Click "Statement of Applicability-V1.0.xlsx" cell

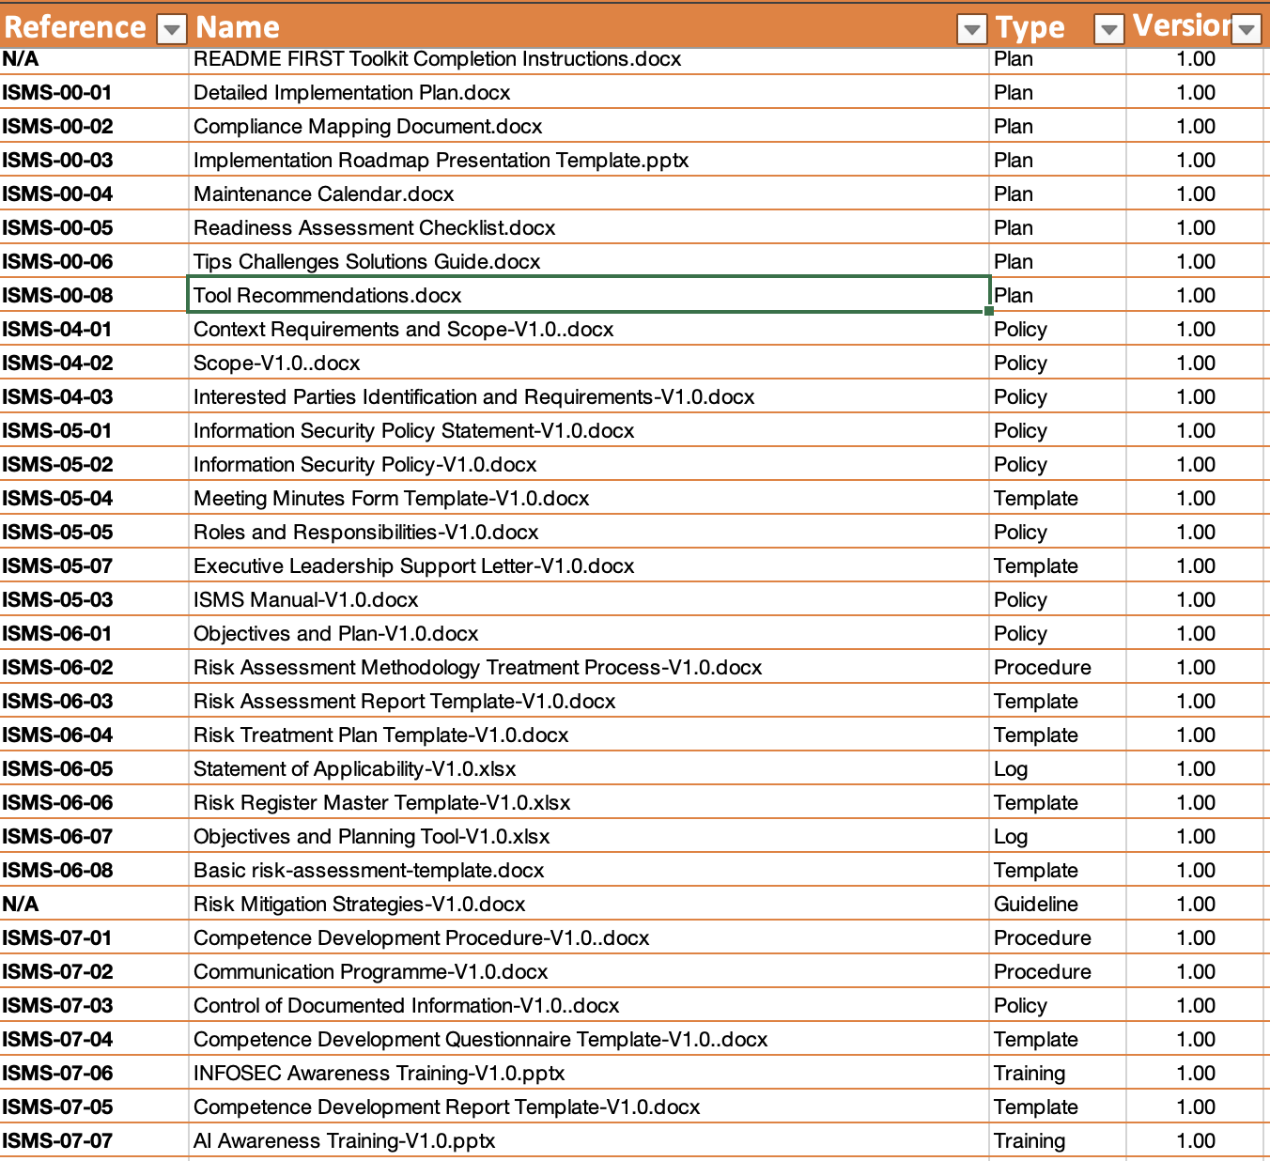589,768
